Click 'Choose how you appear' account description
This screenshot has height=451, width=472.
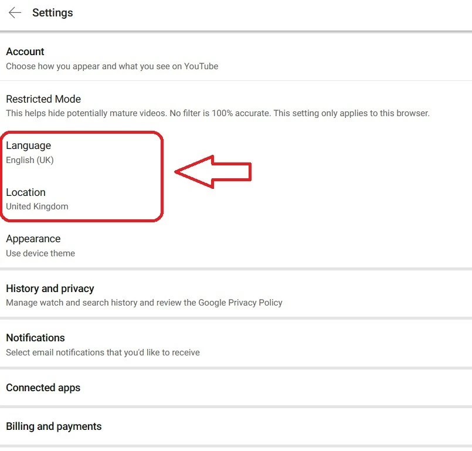click(112, 66)
